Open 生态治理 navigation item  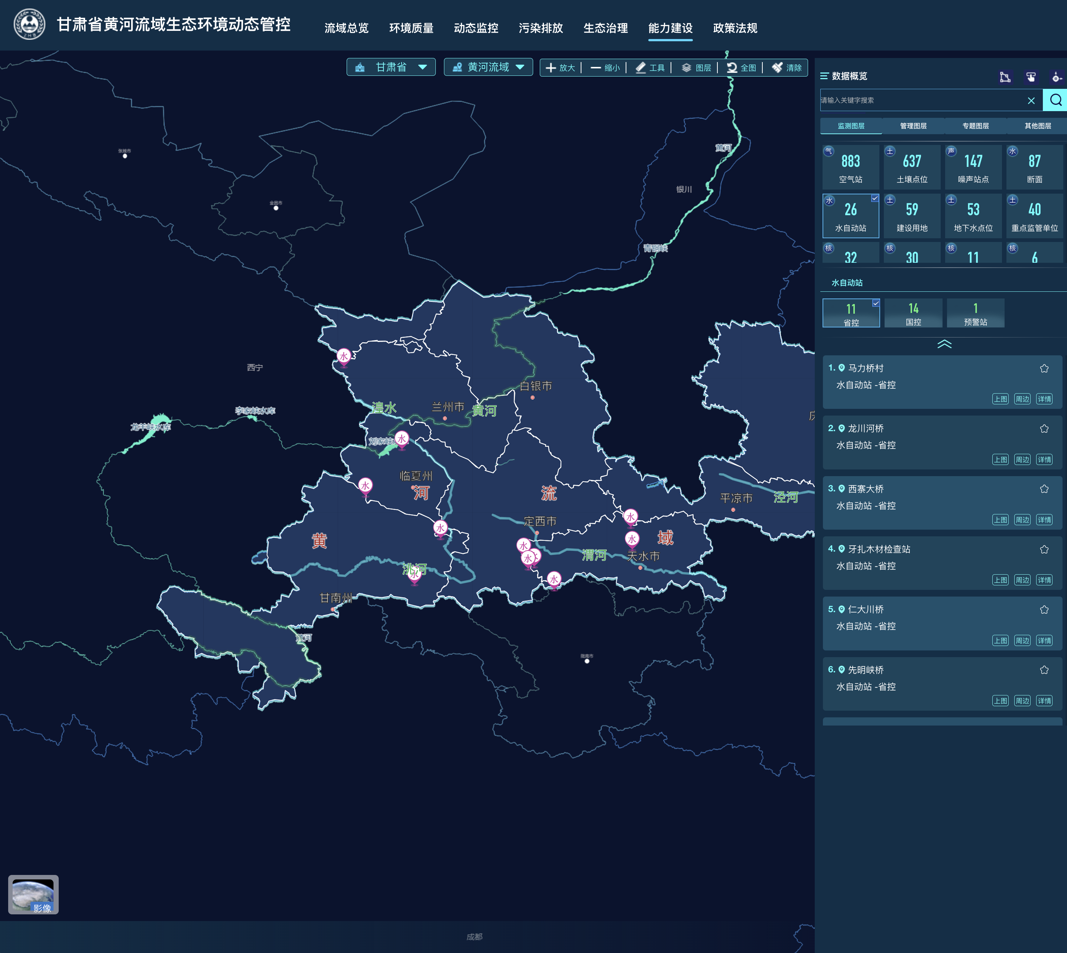pyautogui.click(x=606, y=28)
